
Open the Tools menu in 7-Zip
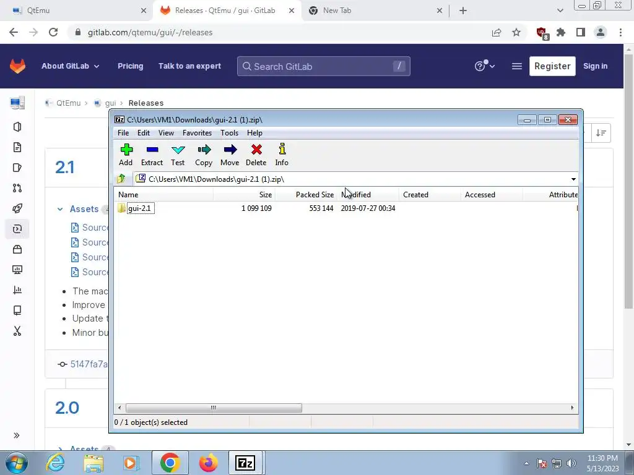point(229,133)
